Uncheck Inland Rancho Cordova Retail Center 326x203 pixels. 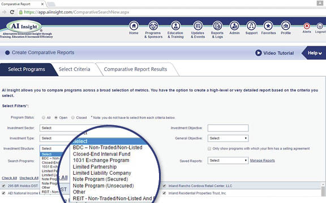[164, 186]
